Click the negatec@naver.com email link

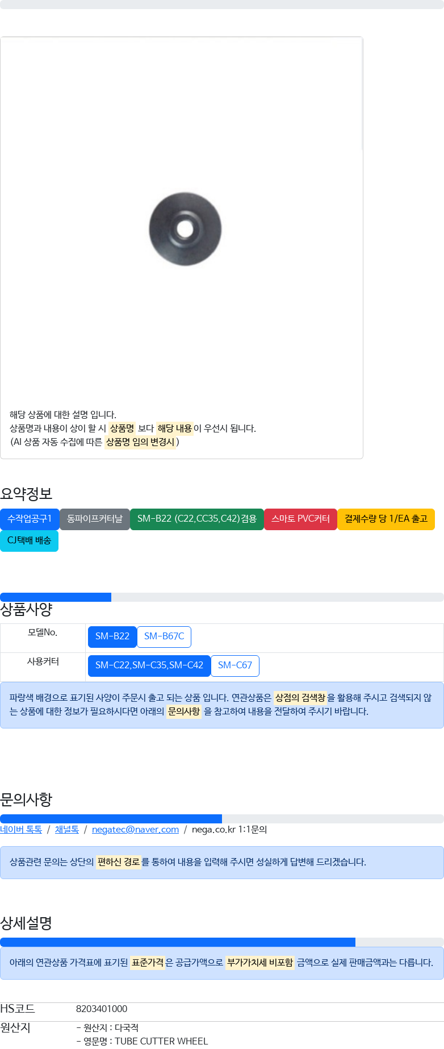135,830
